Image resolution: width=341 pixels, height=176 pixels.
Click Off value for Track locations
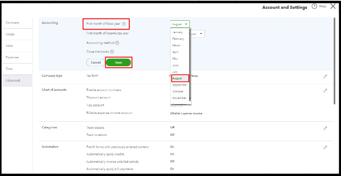172,135
